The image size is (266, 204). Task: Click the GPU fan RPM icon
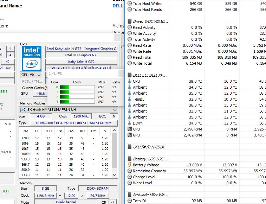pos(130,135)
